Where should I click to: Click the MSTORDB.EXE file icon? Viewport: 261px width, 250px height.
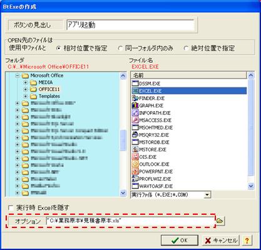pos(135,142)
